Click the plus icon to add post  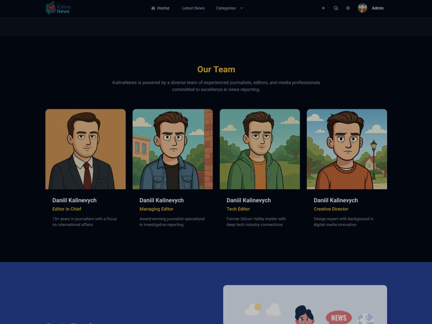[323, 8]
